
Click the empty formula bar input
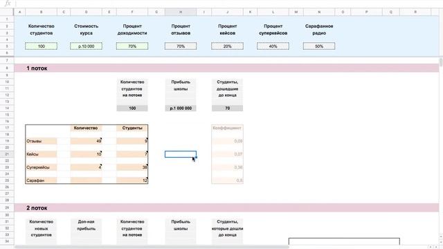coord(229,3)
